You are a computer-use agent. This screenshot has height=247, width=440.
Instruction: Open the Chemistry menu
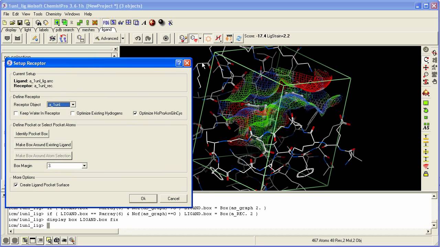(53, 14)
